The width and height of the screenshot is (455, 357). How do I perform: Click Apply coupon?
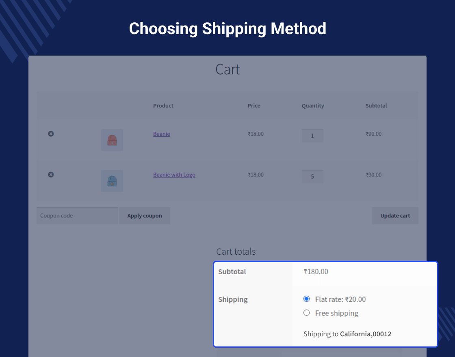click(x=145, y=215)
